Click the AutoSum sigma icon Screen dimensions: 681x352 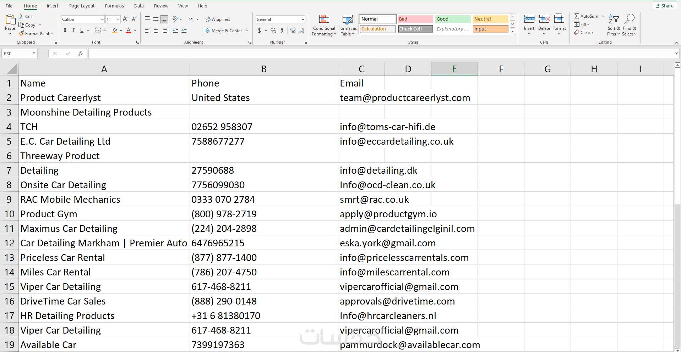coord(577,16)
